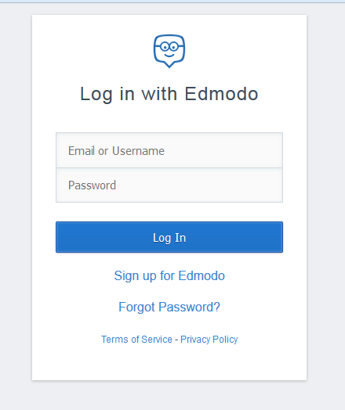Open the Privacy Policy link
Image resolution: width=345 pixels, height=410 pixels.
coord(209,340)
